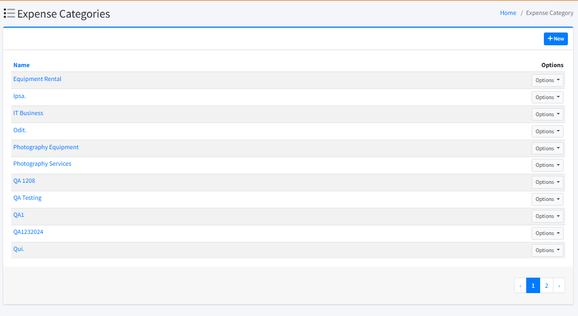578x316 pixels.
Task: Open the QA 1208 category link
Action: pyautogui.click(x=24, y=181)
